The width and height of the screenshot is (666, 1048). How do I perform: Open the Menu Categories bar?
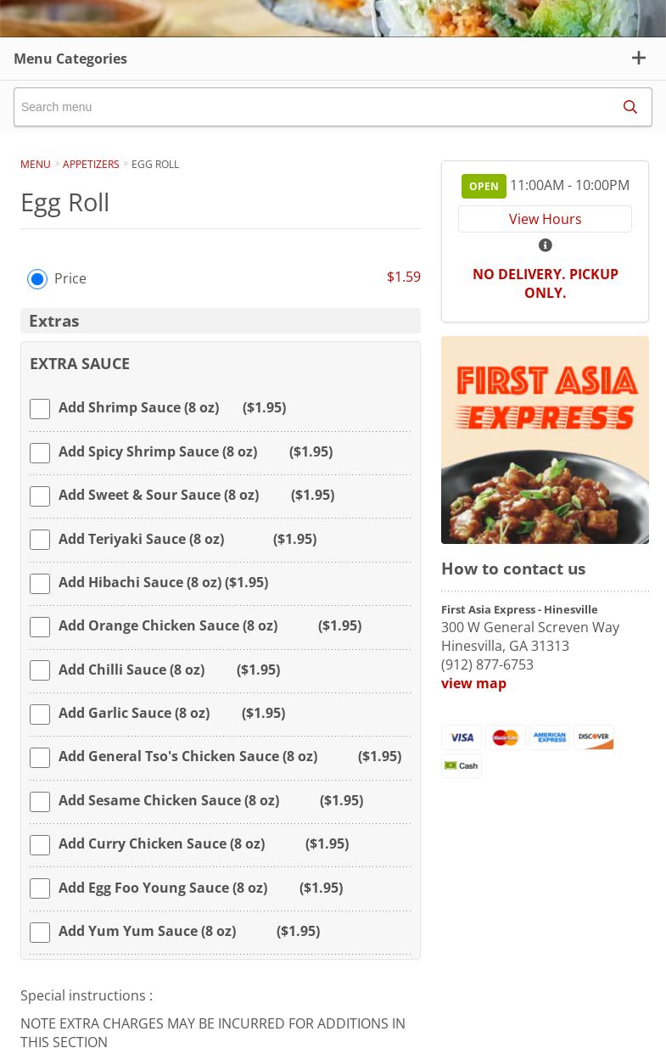click(x=333, y=59)
